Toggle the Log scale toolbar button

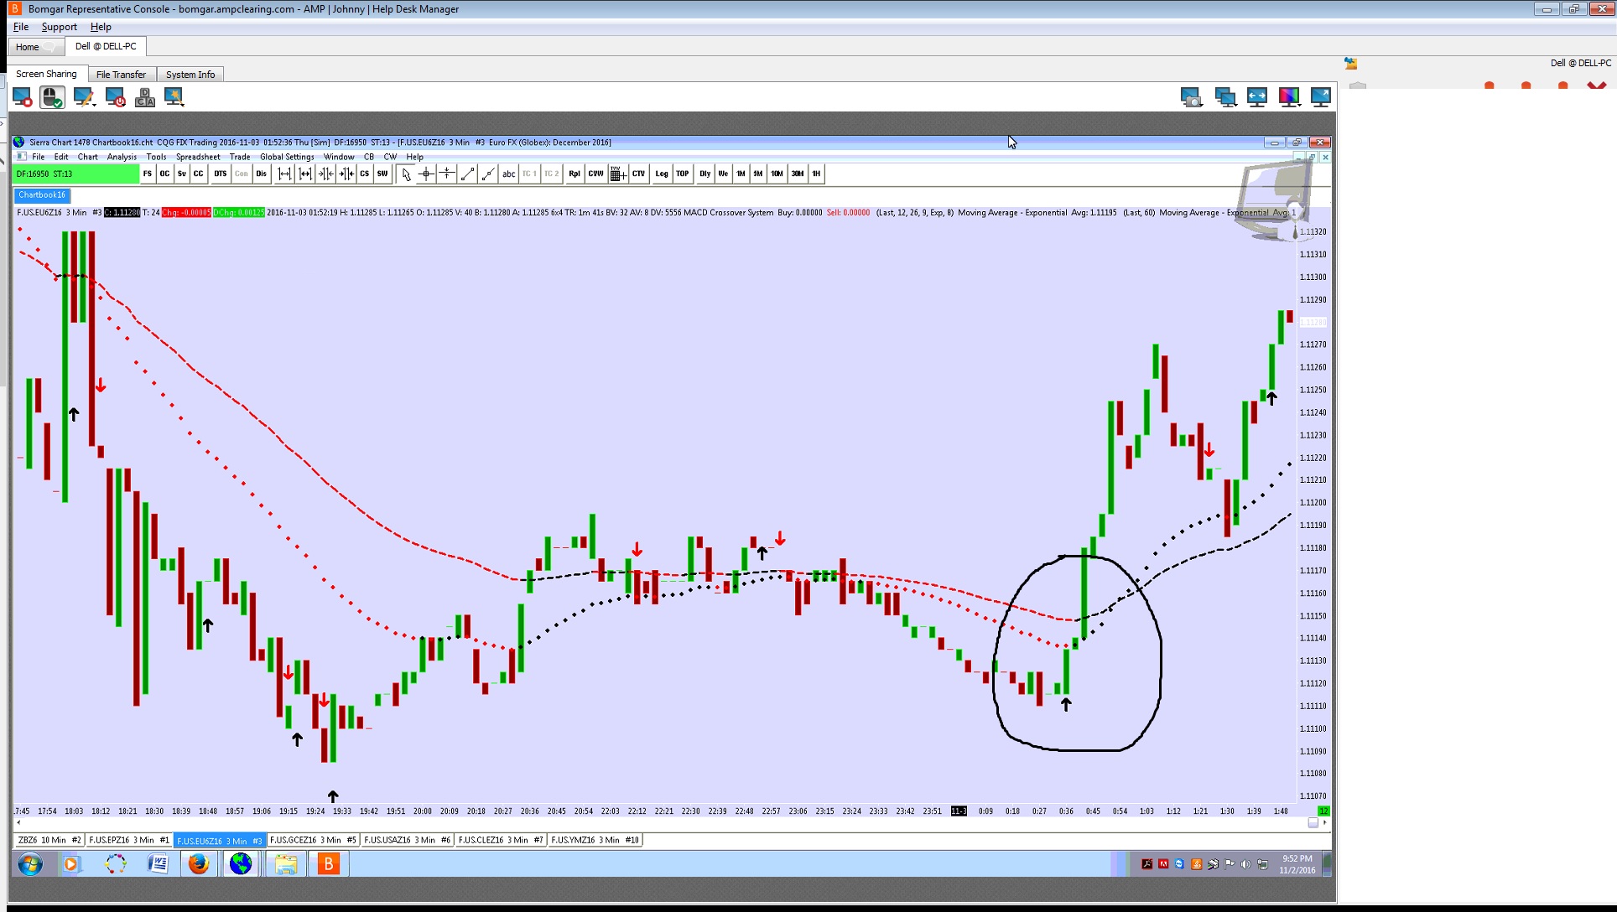click(x=662, y=174)
